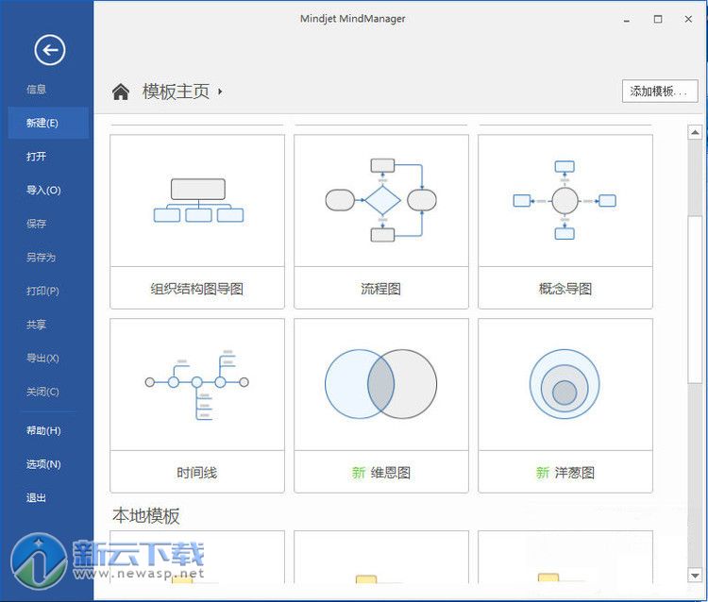The height and width of the screenshot is (602, 708).
Task: Select the flowchart template thumbnail
Action: click(x=381, y=200)
